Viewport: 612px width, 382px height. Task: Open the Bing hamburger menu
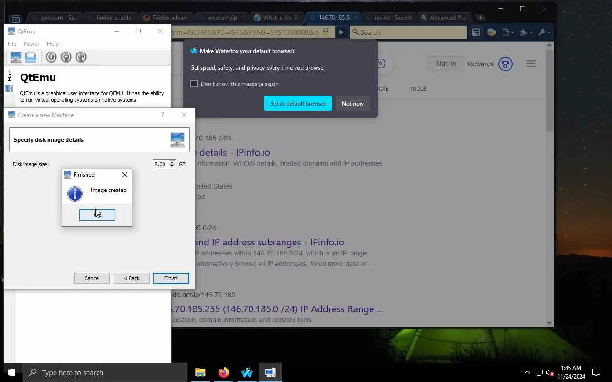pos(531,64)
